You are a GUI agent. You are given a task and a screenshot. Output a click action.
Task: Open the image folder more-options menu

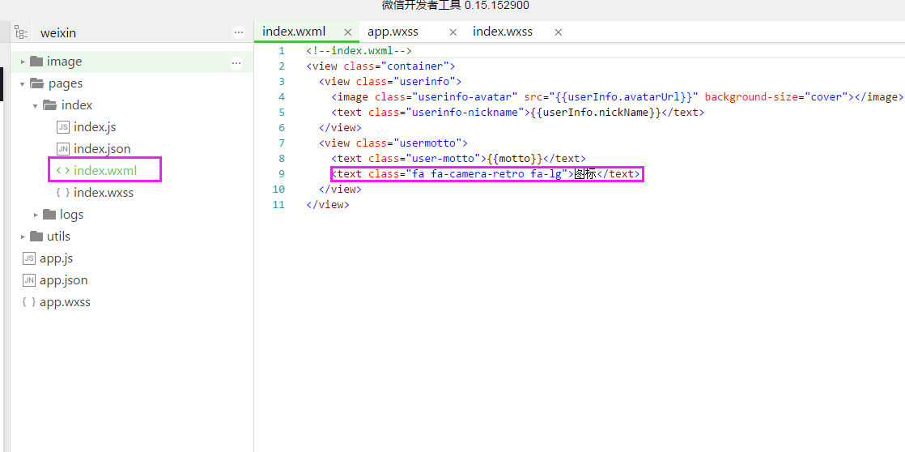coord(236,63)
